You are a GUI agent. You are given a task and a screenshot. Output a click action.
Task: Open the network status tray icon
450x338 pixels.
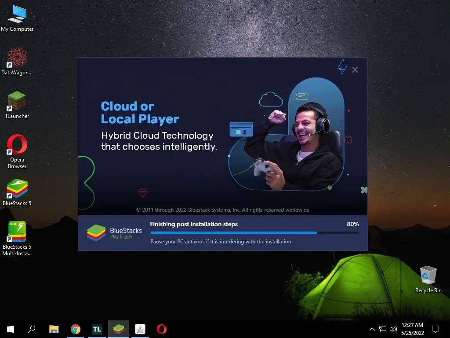[383, 329]
